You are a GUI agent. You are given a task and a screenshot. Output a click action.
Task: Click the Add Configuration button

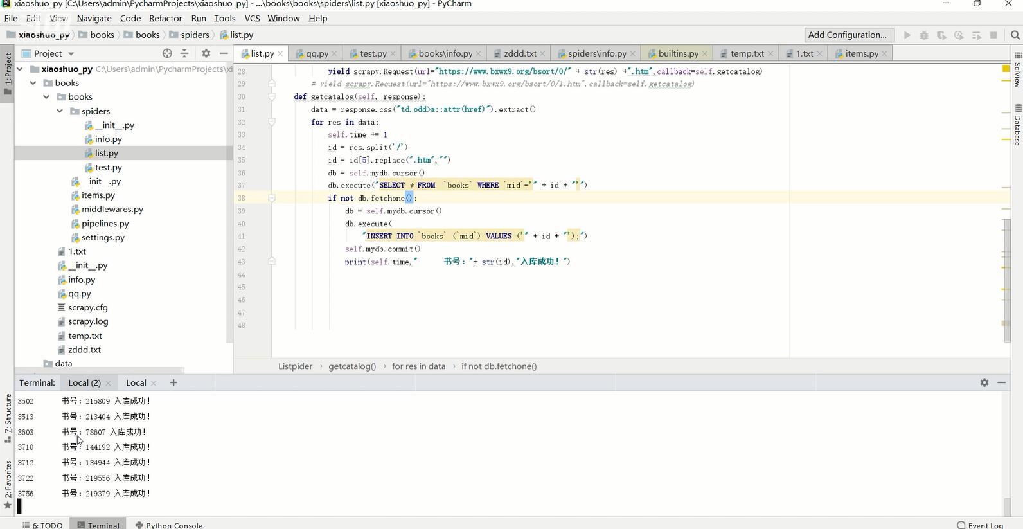point(848,35)
